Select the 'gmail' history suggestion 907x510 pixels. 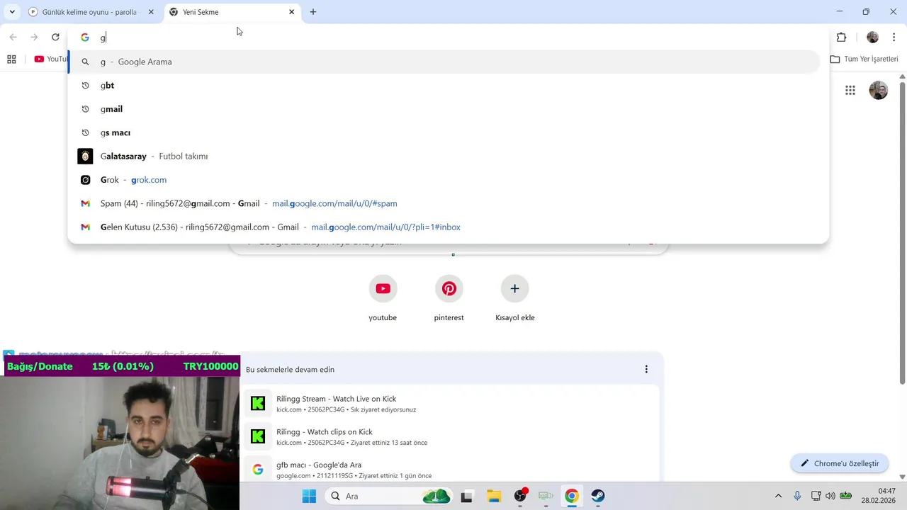444,109
